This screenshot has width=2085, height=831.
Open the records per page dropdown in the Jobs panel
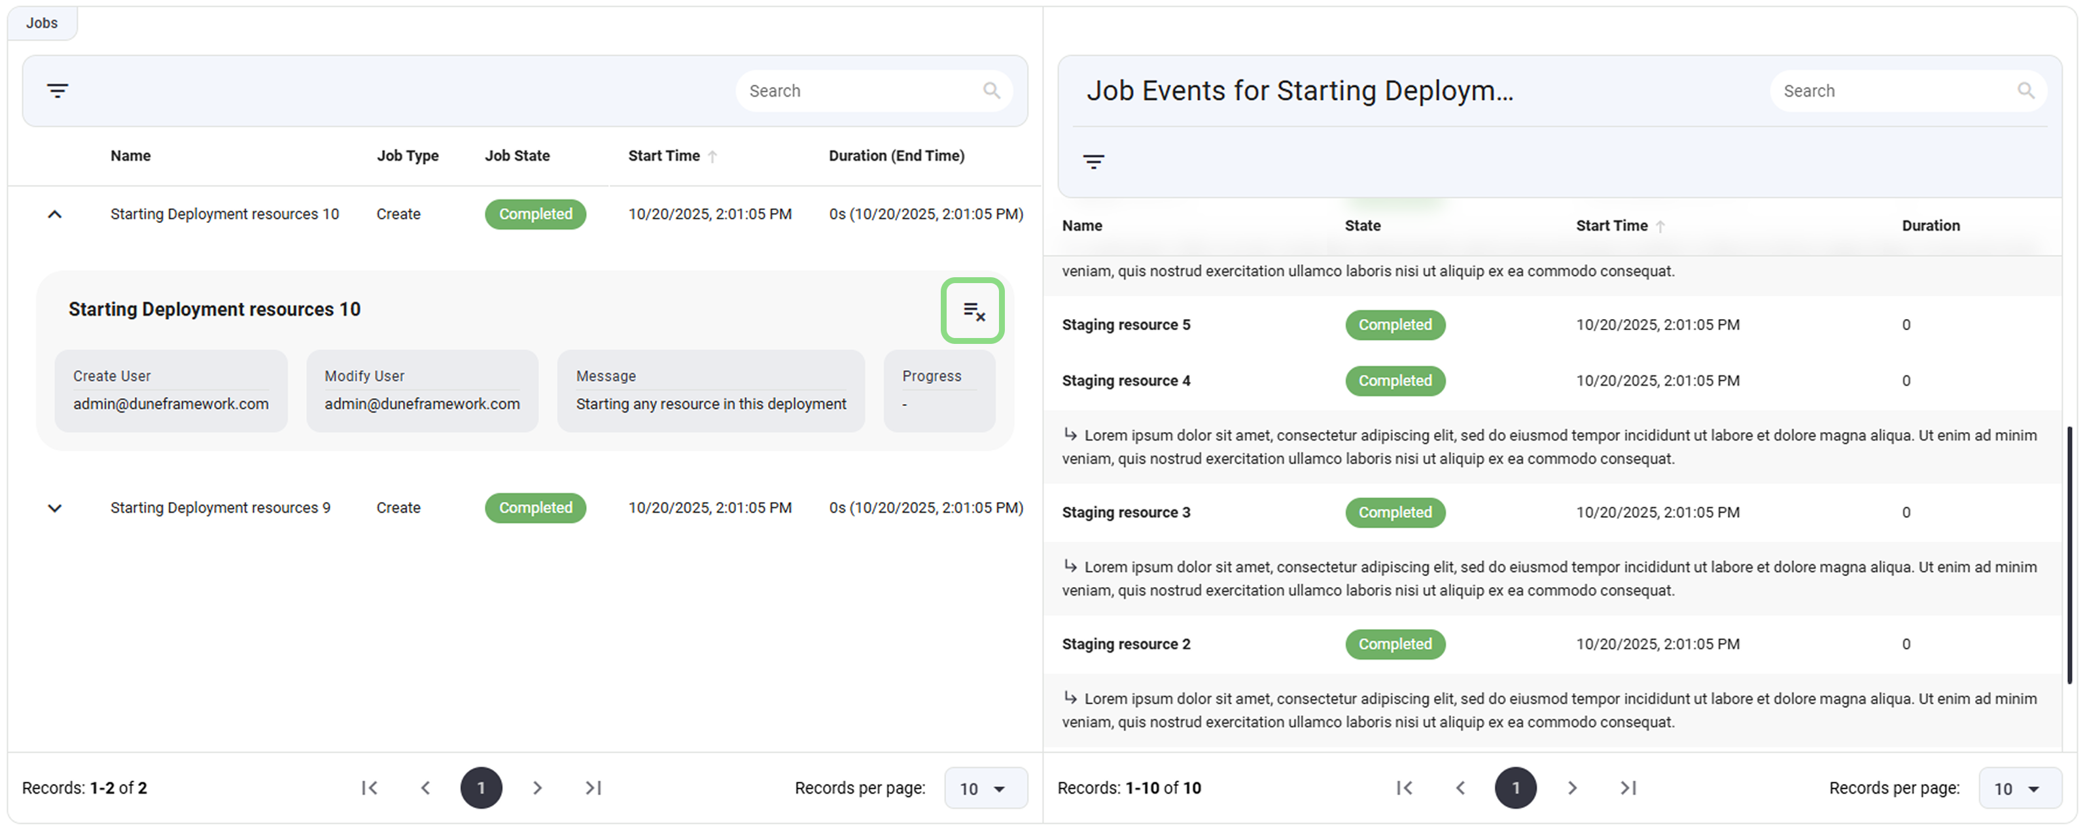point(985,787)
